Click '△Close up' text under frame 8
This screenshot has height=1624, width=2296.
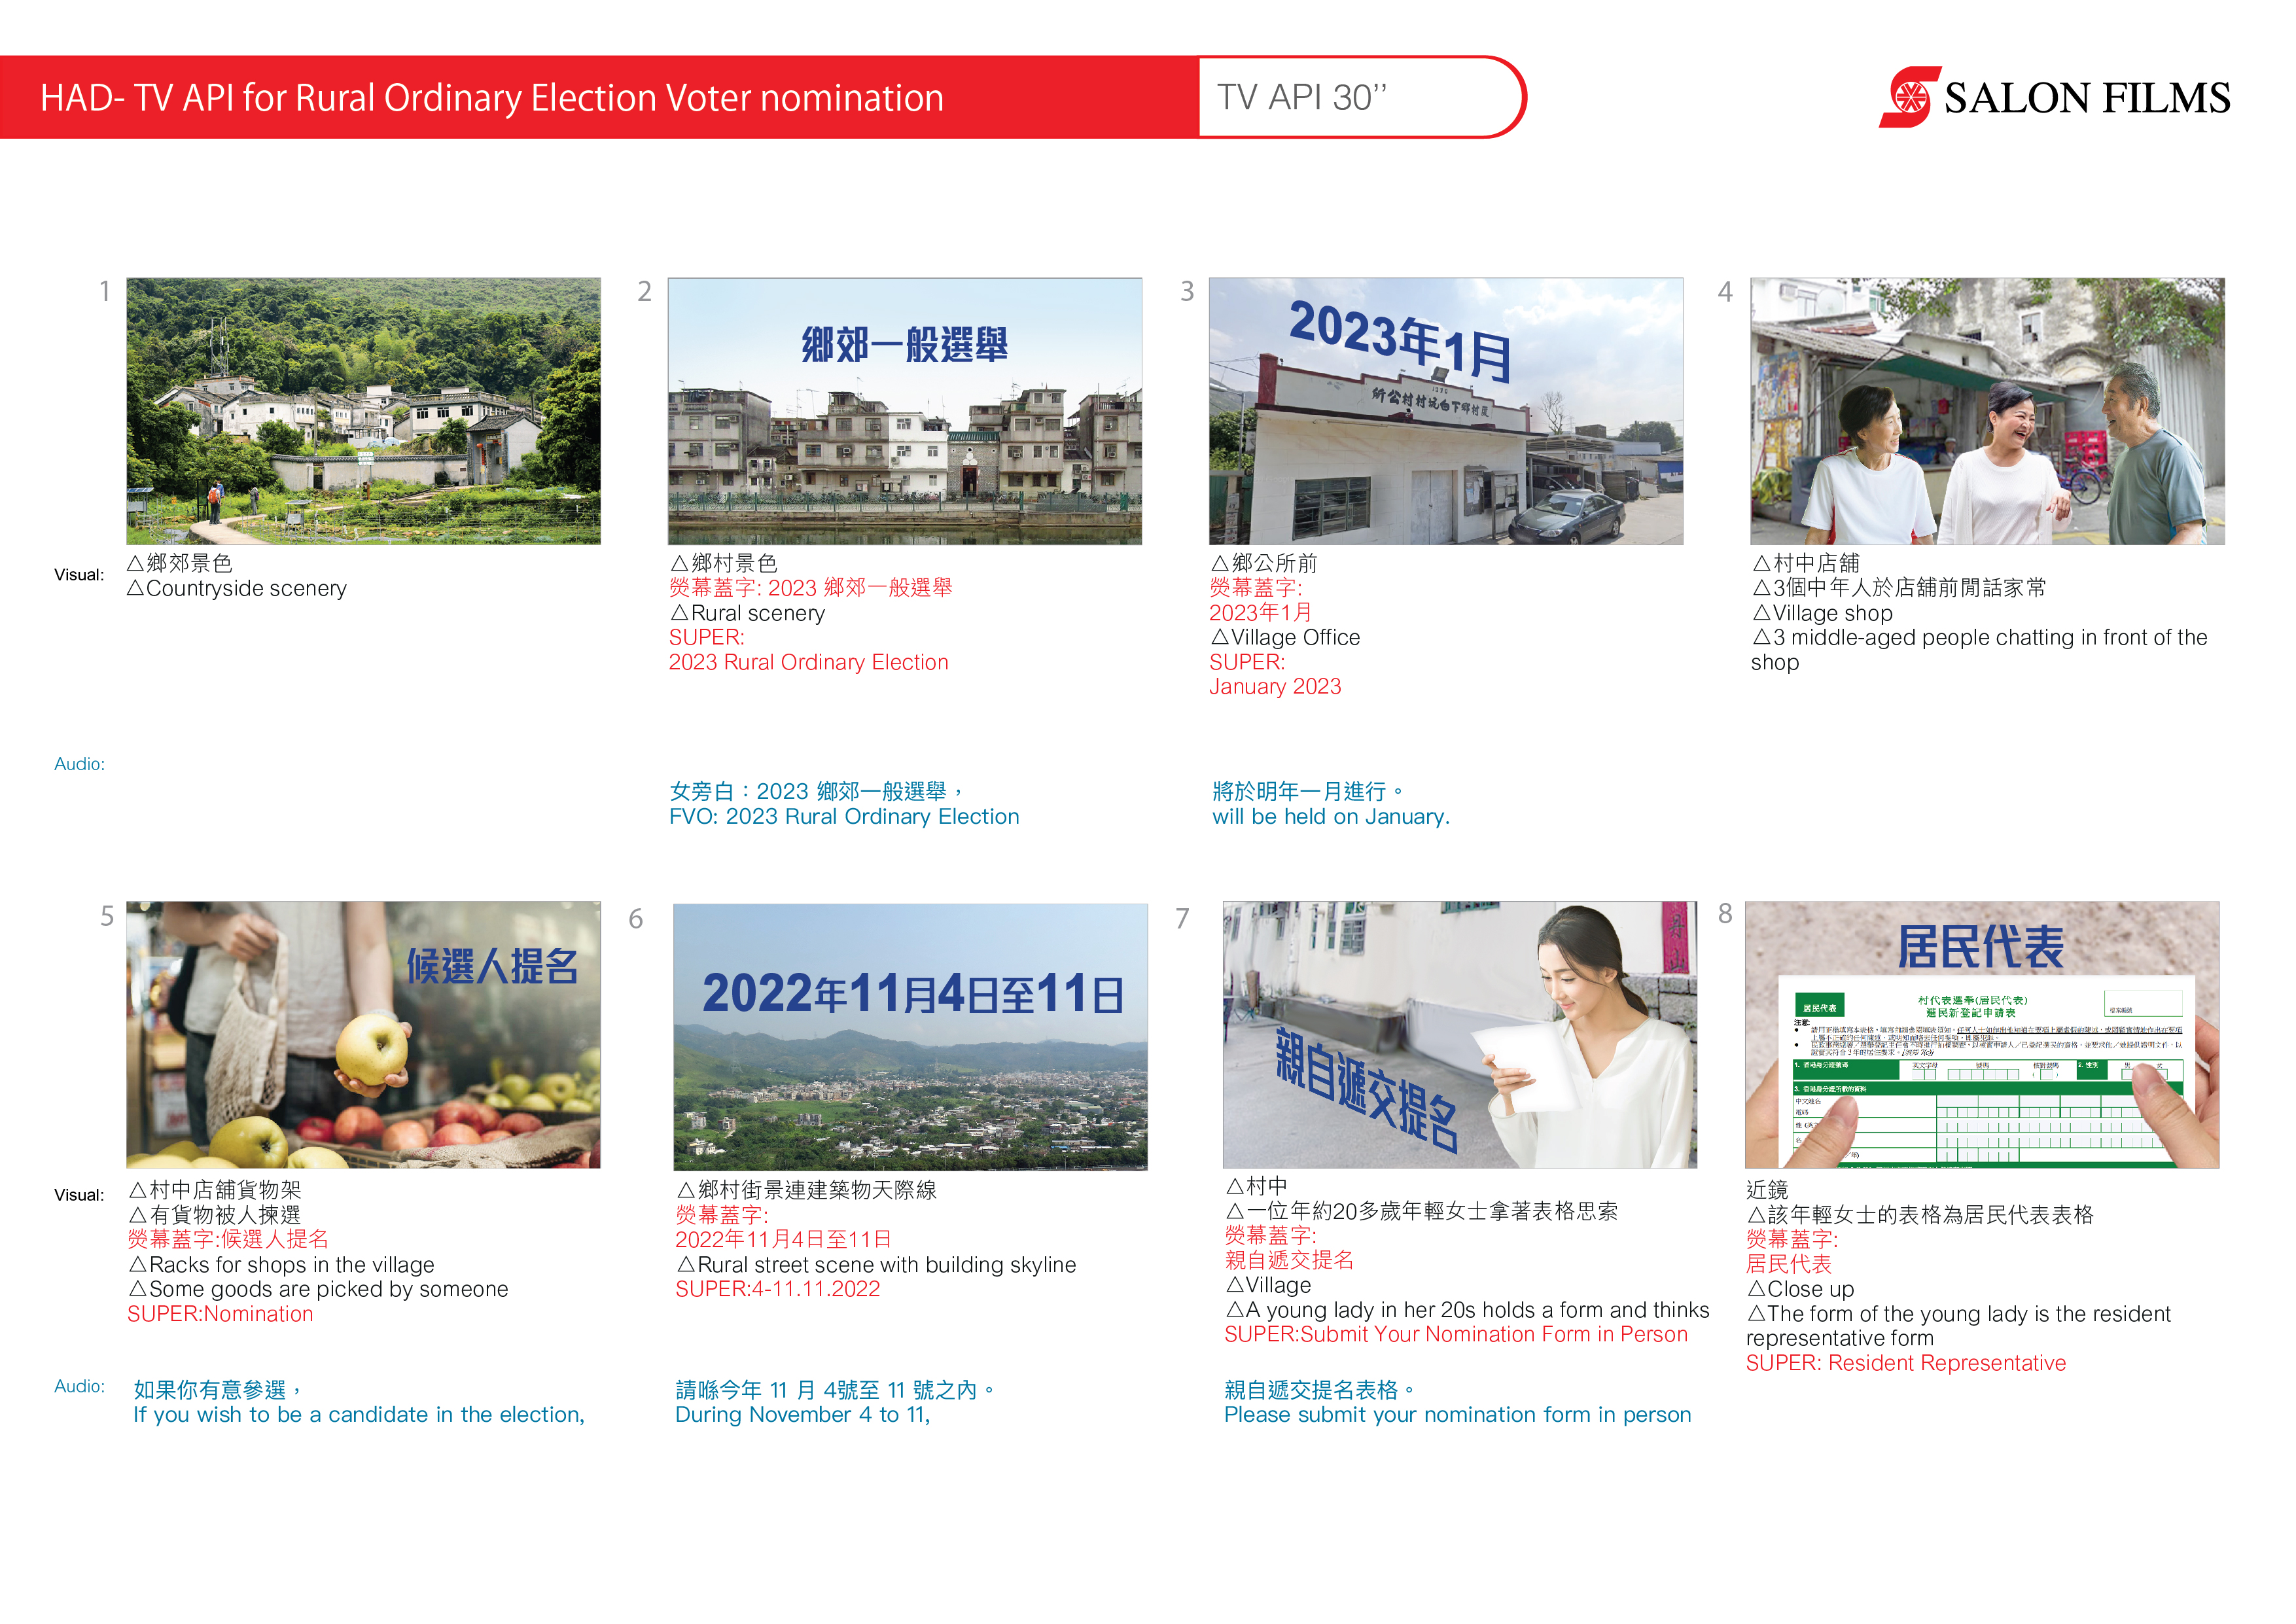1800,1289
